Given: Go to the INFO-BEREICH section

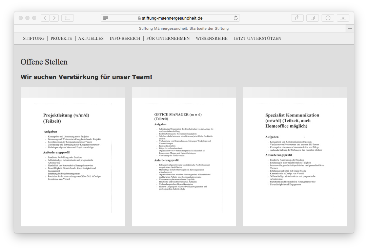Looking at the screenshot, I should point(125,39).
